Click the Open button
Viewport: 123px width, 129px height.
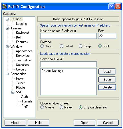(x=84, y=123)
